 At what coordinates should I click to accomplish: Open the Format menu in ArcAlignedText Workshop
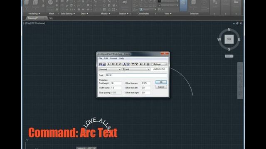[x=113, y=58]
